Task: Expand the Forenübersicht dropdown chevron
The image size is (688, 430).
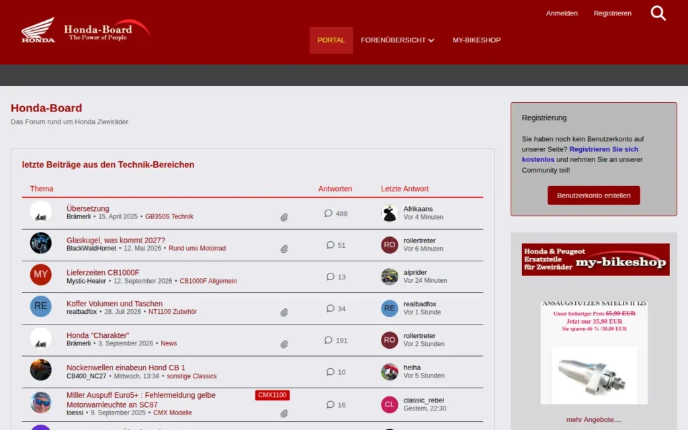Action: tap(431, 40)
